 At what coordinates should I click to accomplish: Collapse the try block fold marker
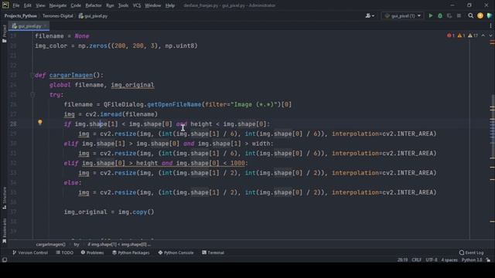(32, 94)
